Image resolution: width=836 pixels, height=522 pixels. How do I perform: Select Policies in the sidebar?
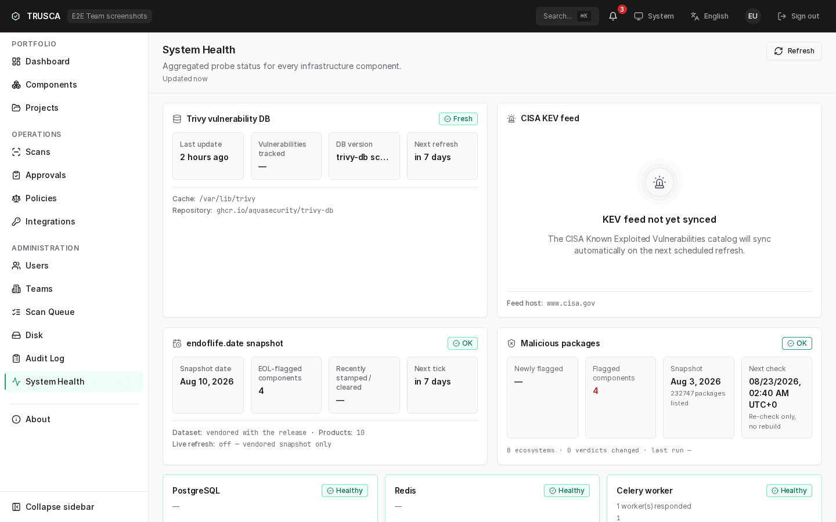click(74, 198)
